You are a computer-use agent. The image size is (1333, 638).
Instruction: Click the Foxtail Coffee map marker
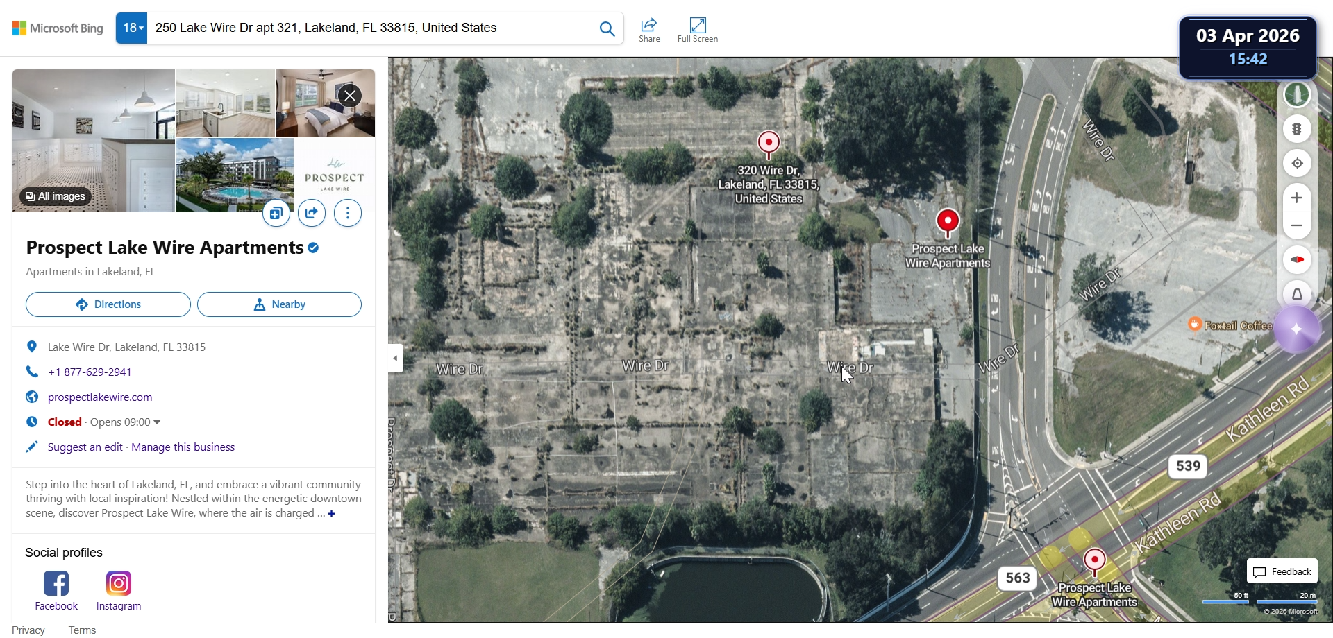click(1194, 324)
